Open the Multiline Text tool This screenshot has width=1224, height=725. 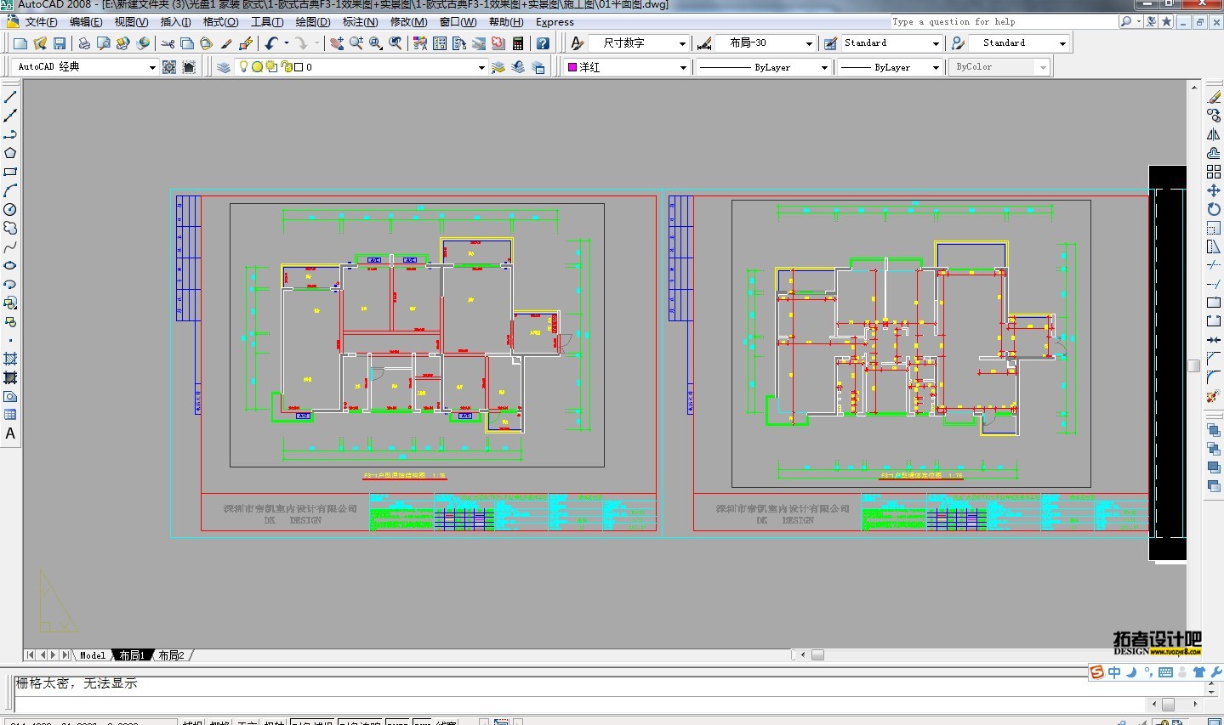[x=10, y=433]
